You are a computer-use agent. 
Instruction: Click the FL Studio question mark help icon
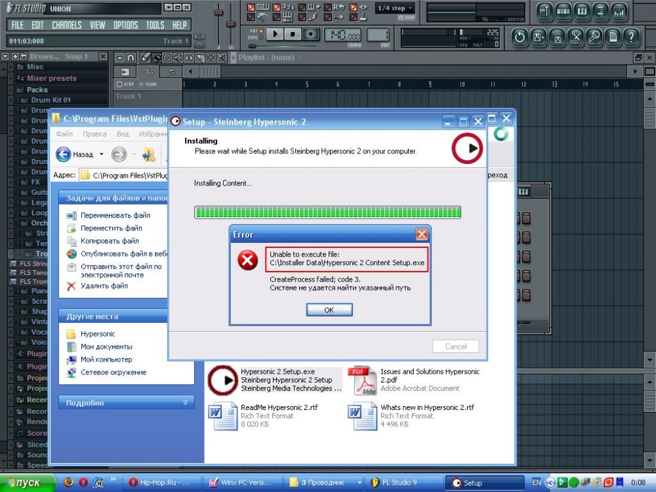point(631,37)
